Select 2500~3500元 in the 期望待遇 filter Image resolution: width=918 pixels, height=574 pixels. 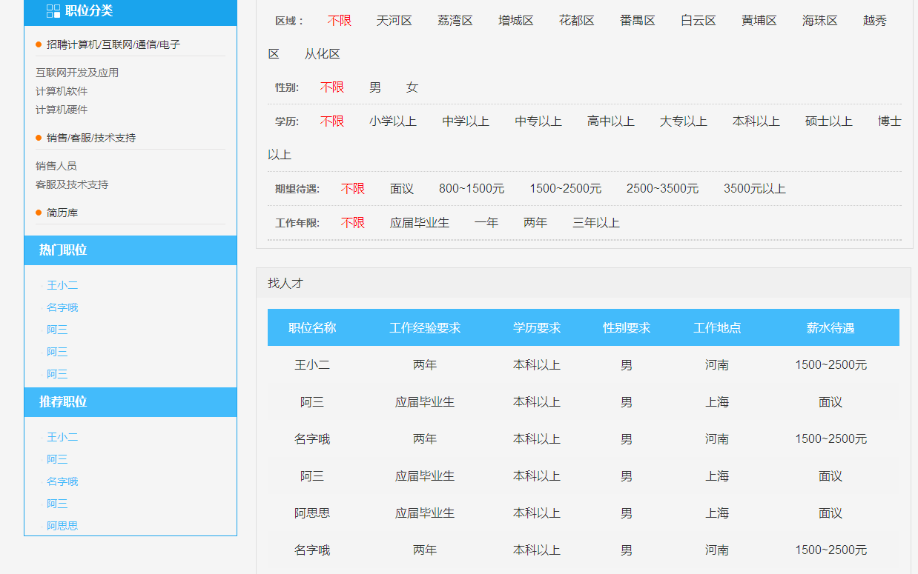tap(662, 189)
